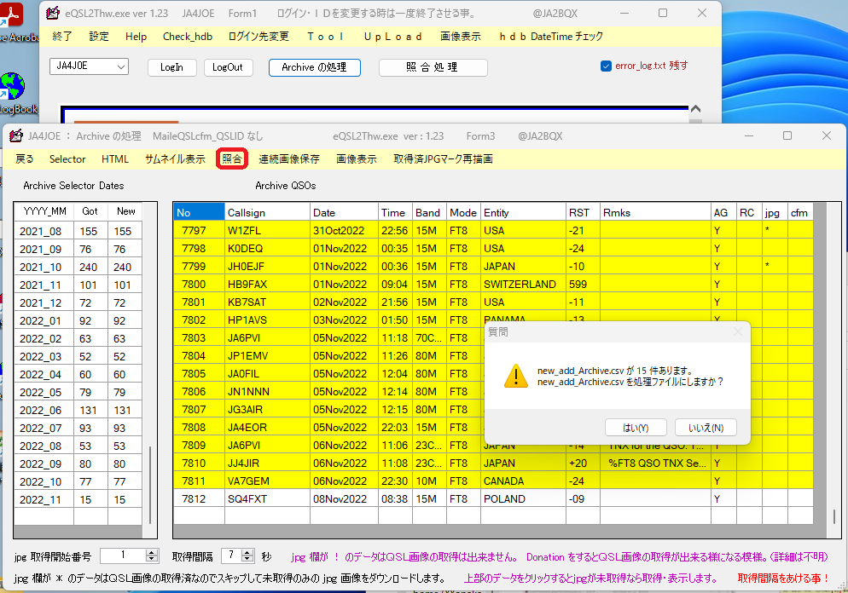Open the Check_hdb menu
This screenshot has height=593, width=848.
click(x=187, y=37)
